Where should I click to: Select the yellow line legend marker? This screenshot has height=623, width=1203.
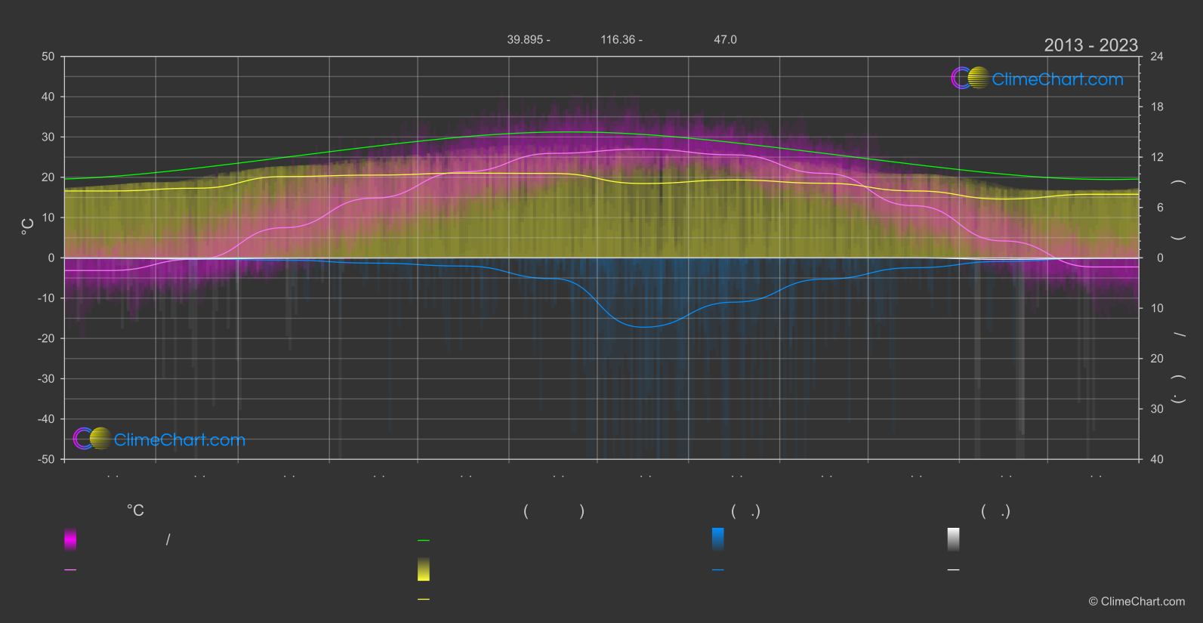pyautogui.click(x=424, y=600)
